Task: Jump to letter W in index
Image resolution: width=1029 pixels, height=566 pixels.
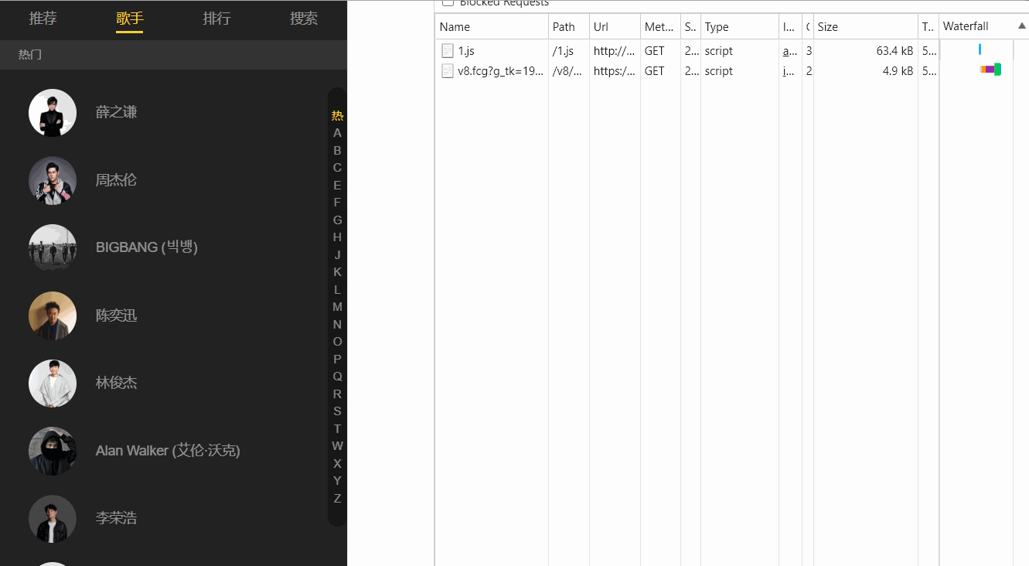Action: pyautogui.click(x=337, y=446)
